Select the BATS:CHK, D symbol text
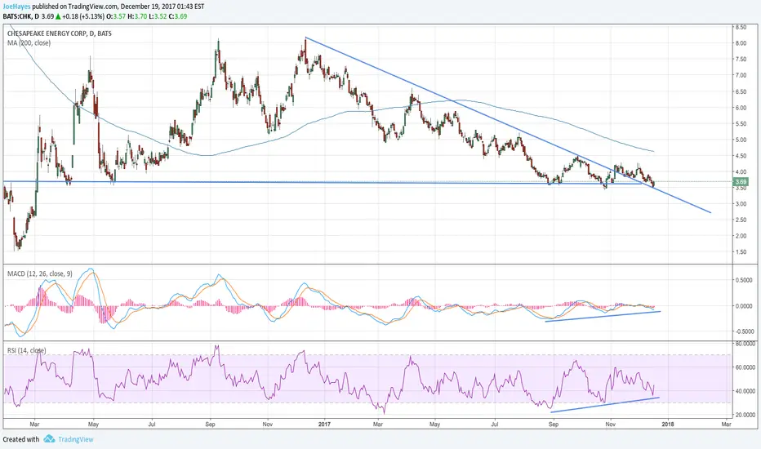The height and width of the screenshot is (449, 761). click(x=20, y=16)
